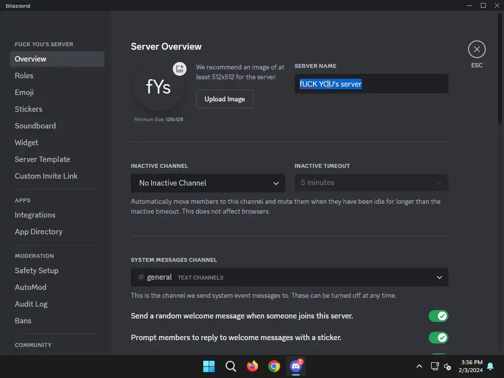Launch Chrome from the taskbar
The height and width of the screenshot is (378, 504).
tap(274, 366)
